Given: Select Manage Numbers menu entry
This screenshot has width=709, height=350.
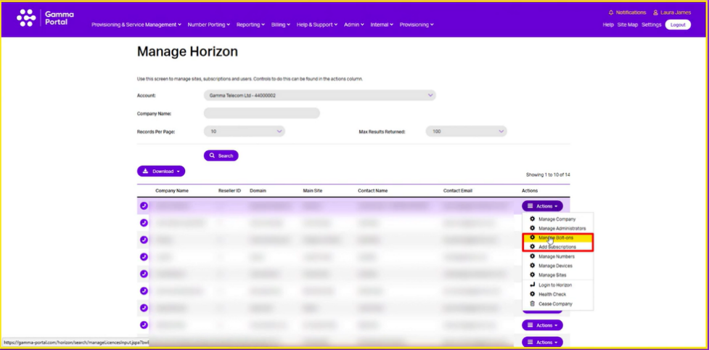Looking at the screenshot, I should (557, 256).
